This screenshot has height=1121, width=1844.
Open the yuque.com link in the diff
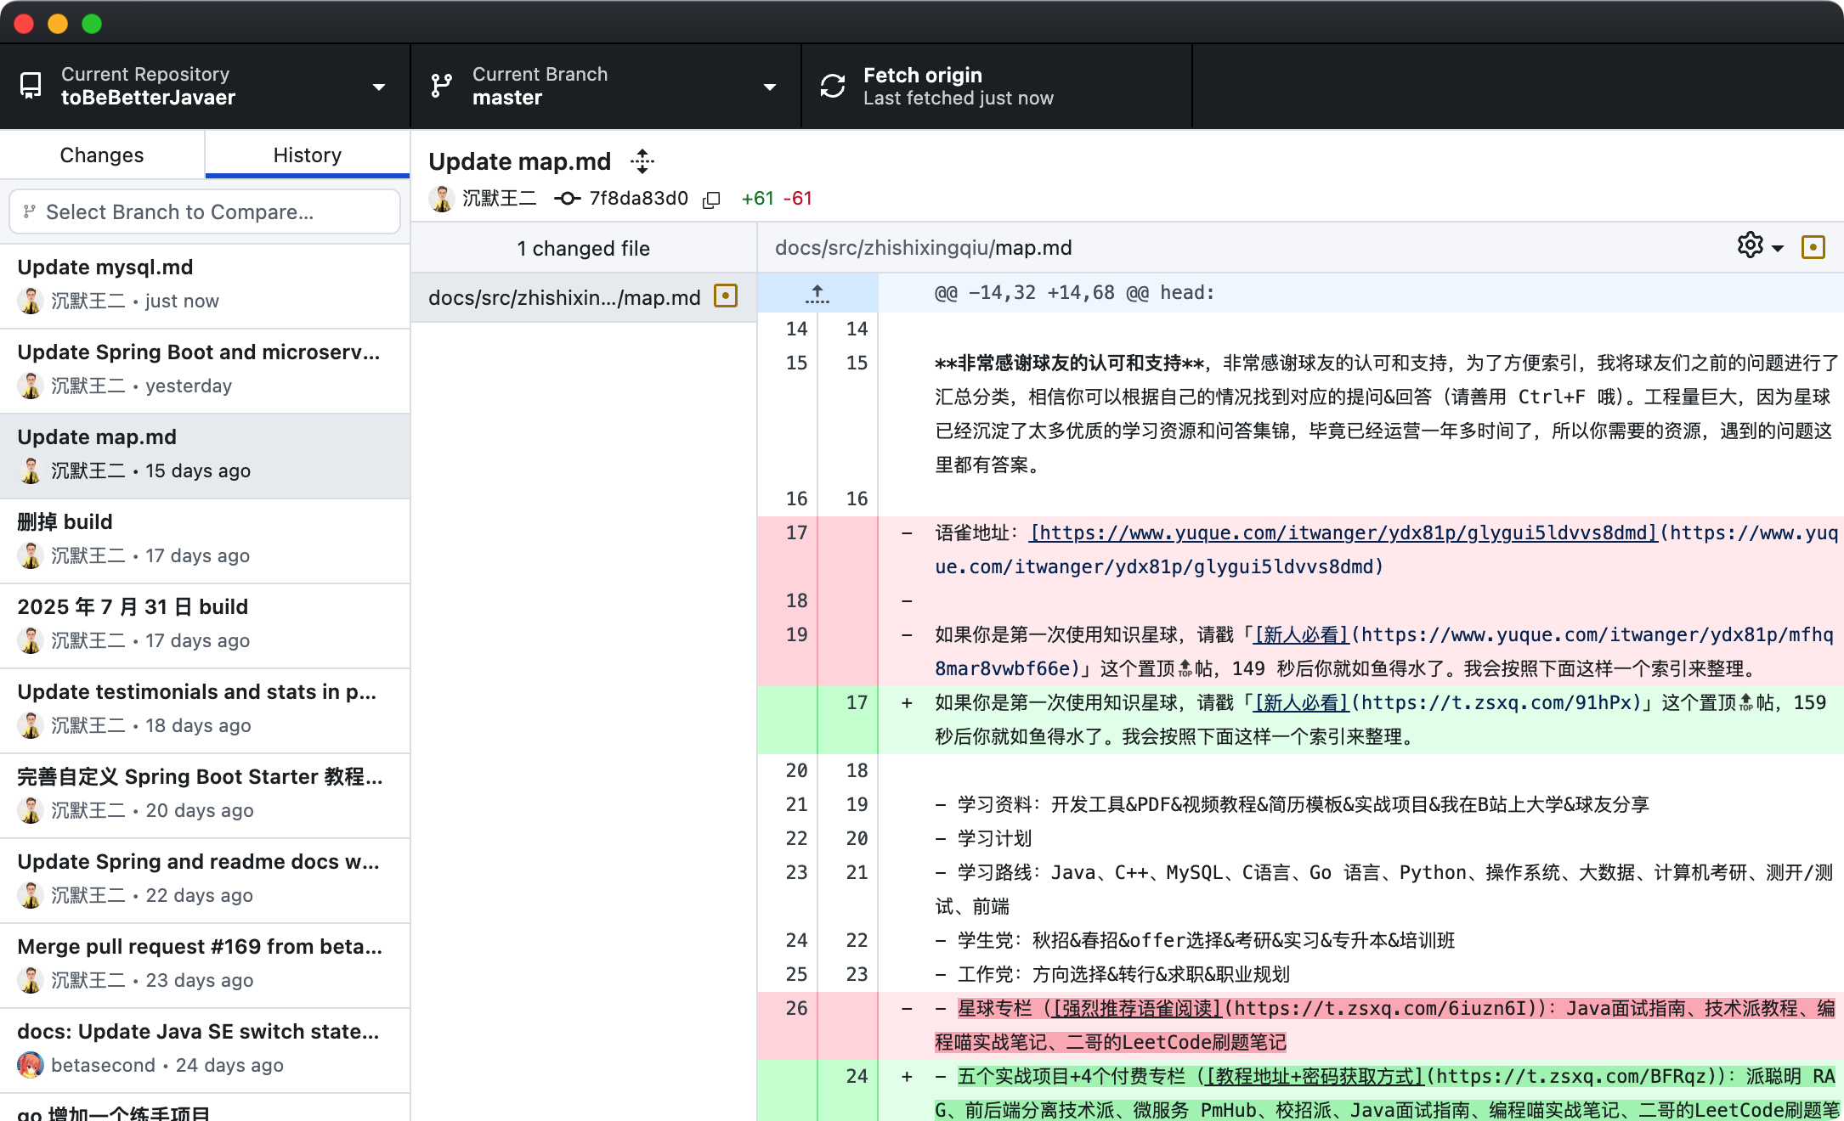[x=1343, y=532]
